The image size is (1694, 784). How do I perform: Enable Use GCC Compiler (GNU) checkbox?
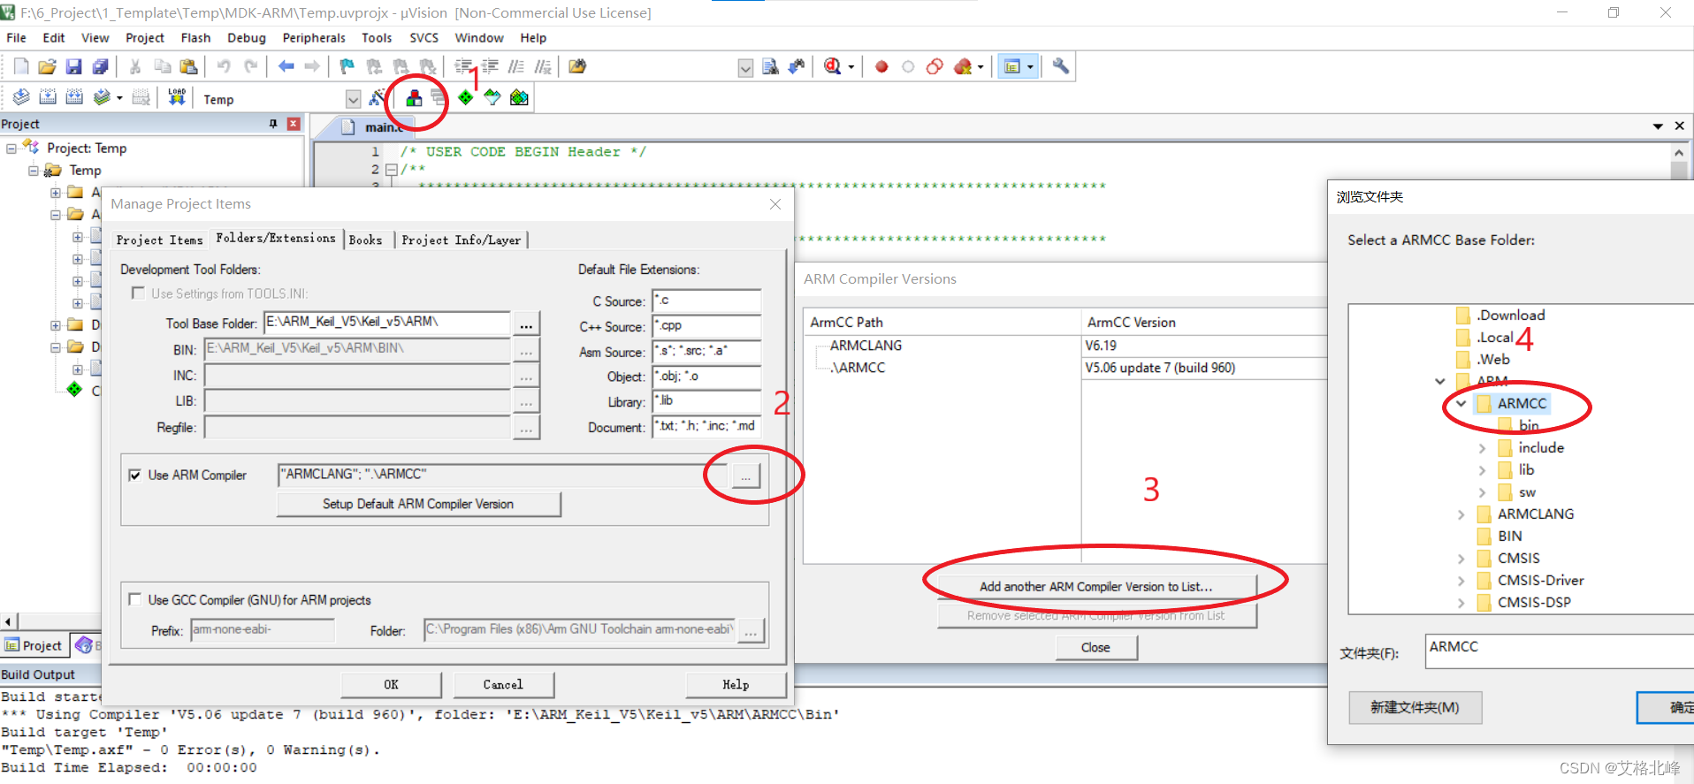pyautogui.click(x=135, y=599)
